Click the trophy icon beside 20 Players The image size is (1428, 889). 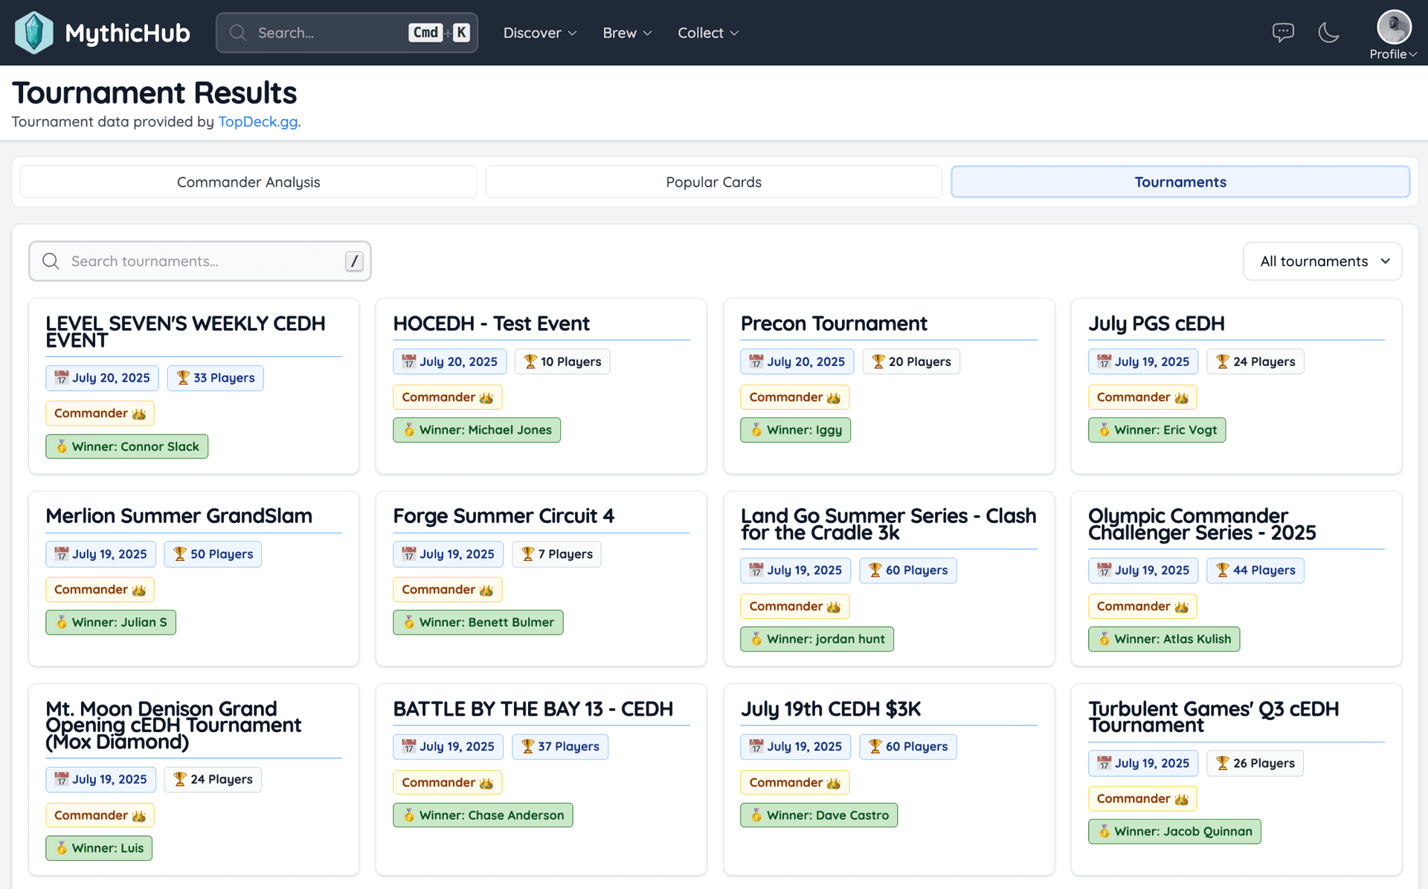878,362
